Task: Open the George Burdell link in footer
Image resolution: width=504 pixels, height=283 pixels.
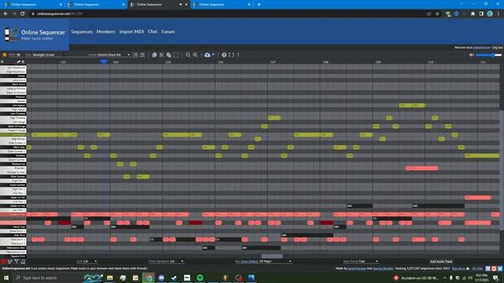Action: tap(383, 269)
